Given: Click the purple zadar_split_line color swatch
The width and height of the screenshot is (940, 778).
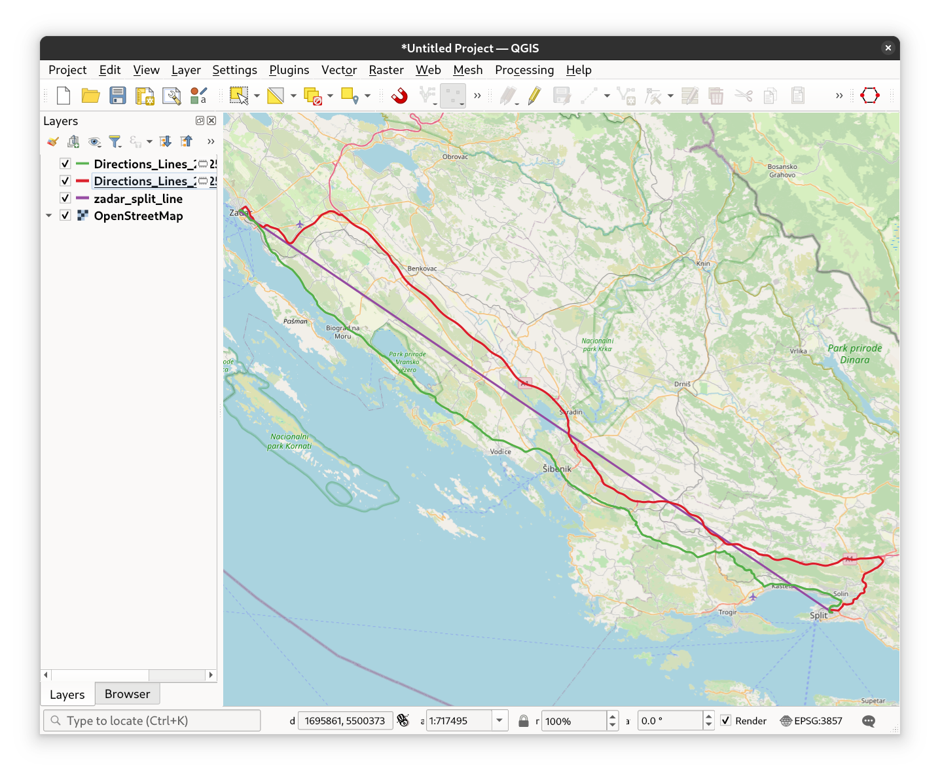Looking at the screenshot, I should (82, 198).
